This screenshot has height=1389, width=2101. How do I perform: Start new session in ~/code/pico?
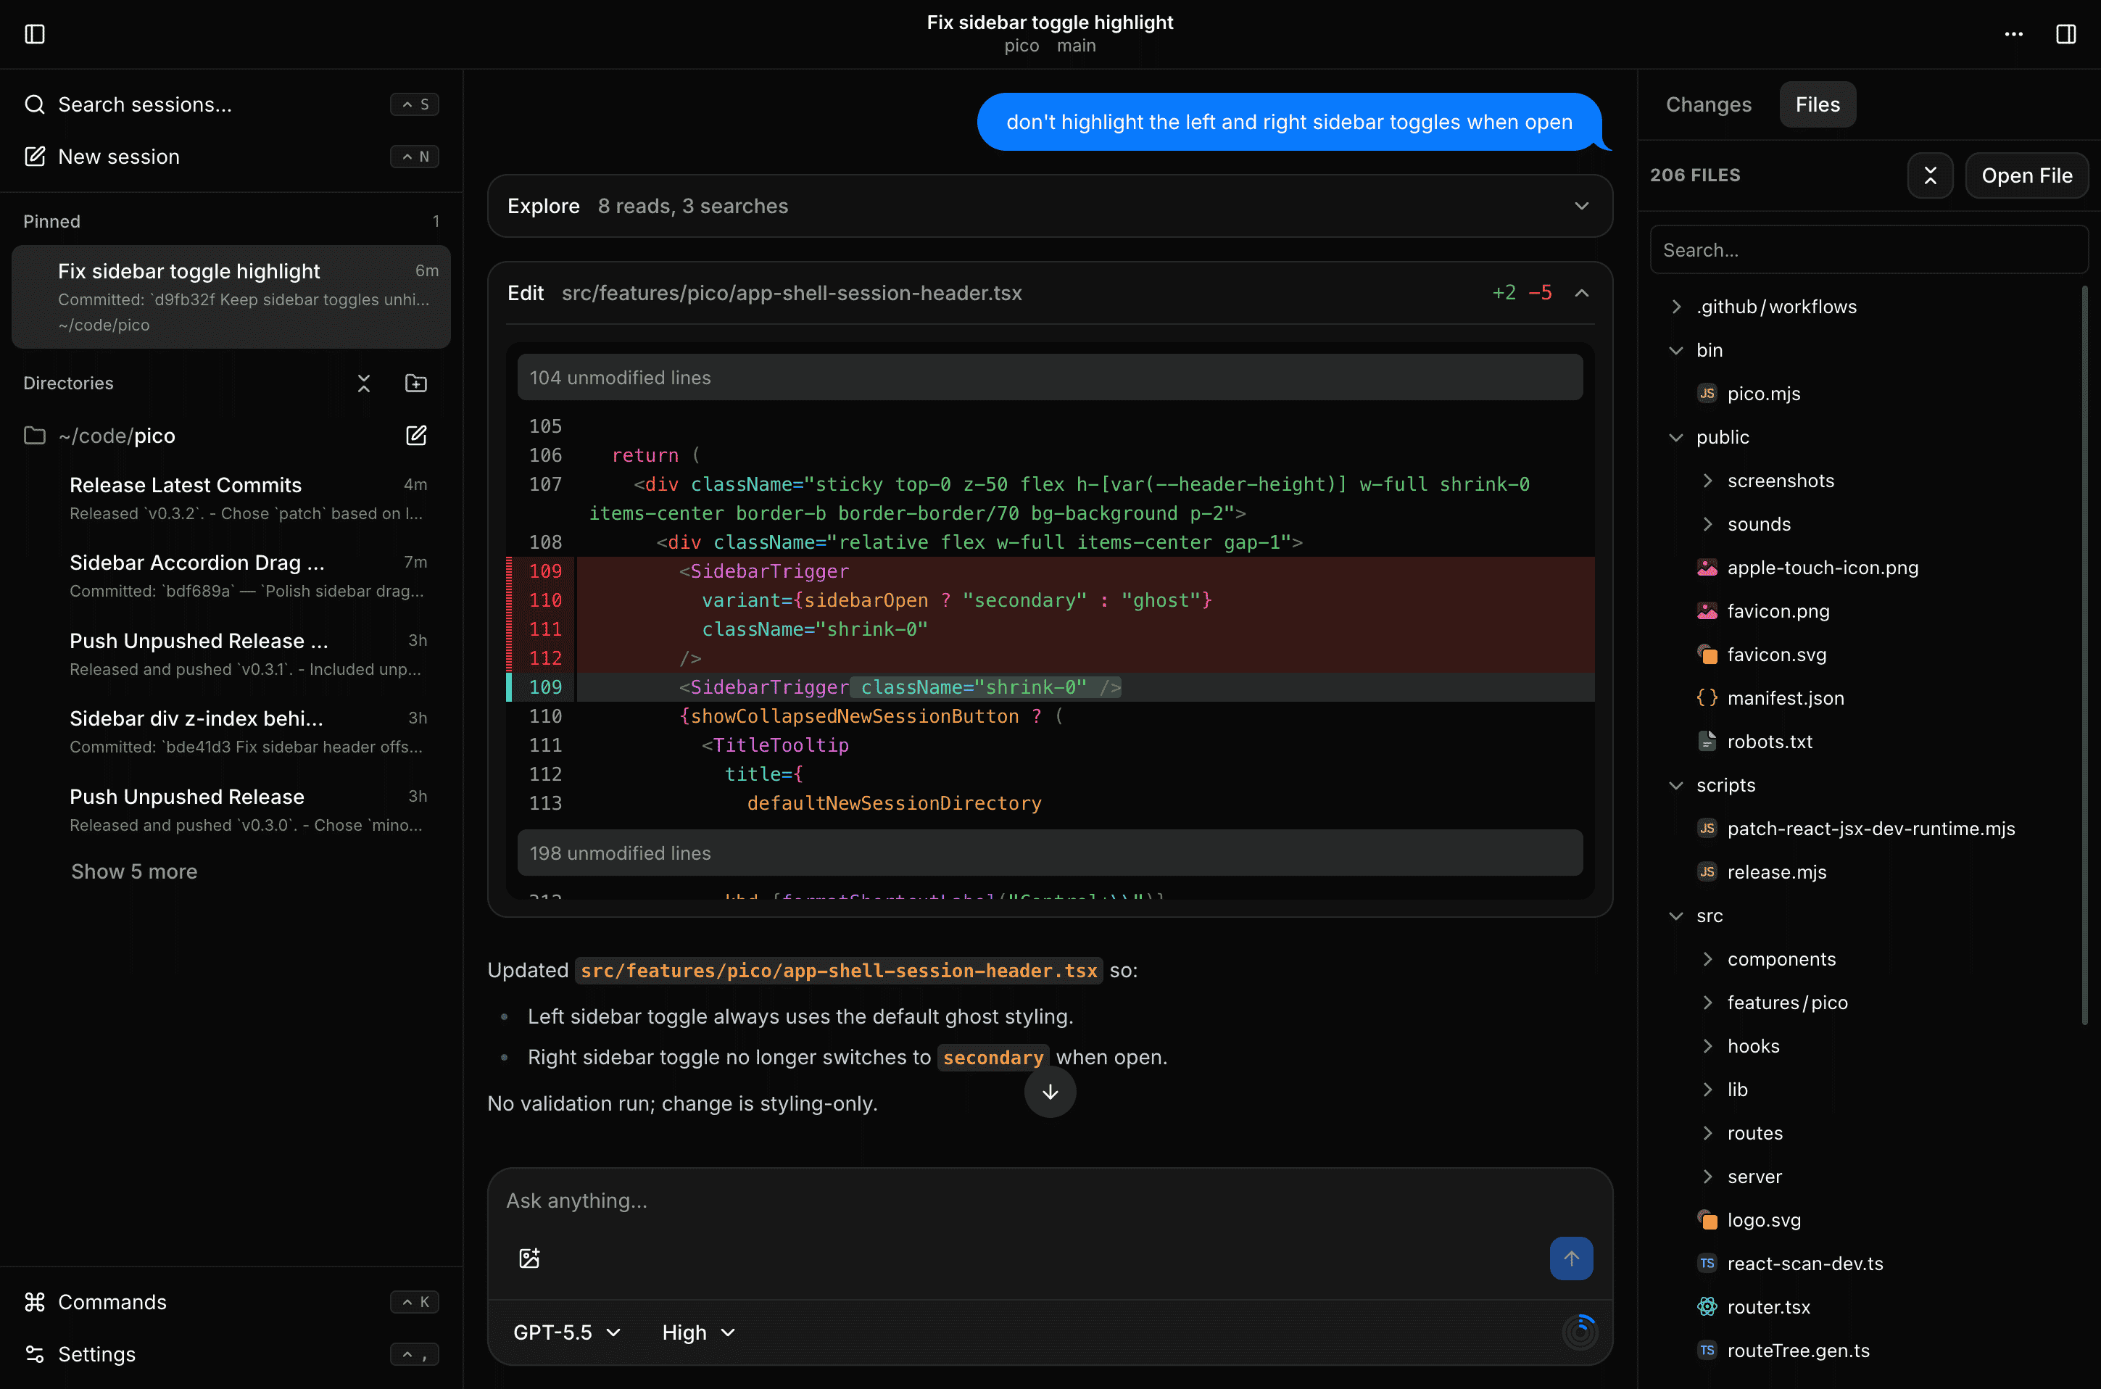(x=415, y=436)
